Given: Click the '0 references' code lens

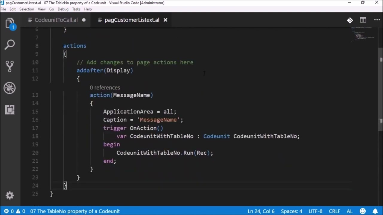Looking at the screenshot, I should (x=105, y=87).
